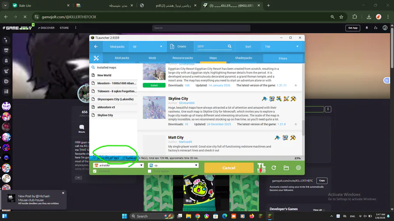Image resolution: width=394 pixels, height=221 pixels.
Task: Open Windows Start button in taskbar
Action: [124, 216]
